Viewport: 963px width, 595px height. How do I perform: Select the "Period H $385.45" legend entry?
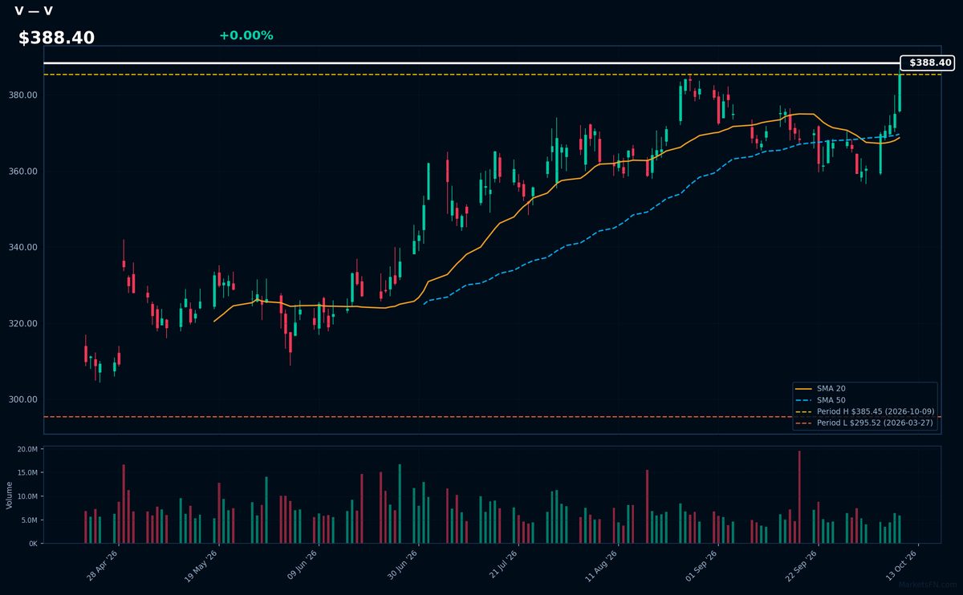click(865, 411)
